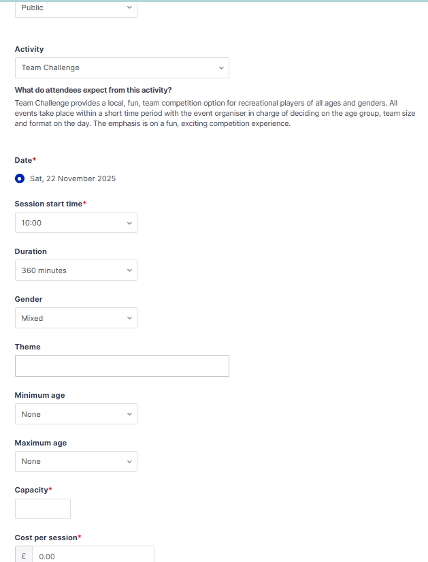Click the chevron on the Minimum age dropdown

tap(130, 414)
